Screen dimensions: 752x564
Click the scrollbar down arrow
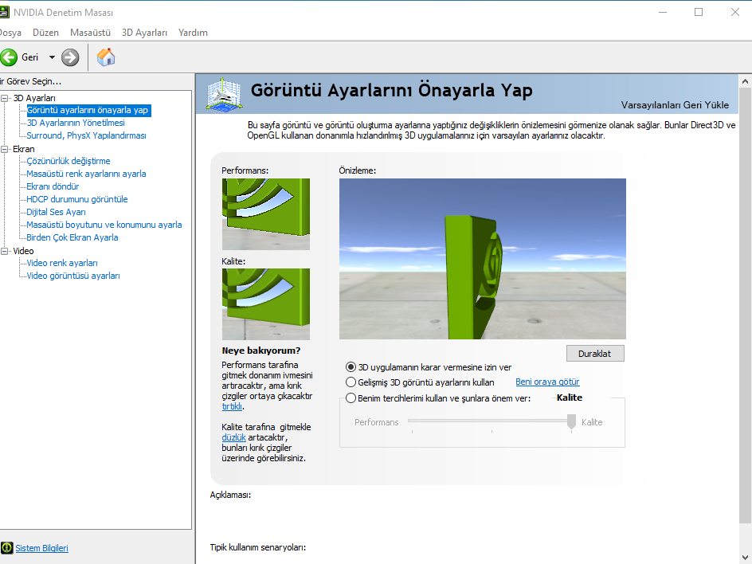coord(745,557)
